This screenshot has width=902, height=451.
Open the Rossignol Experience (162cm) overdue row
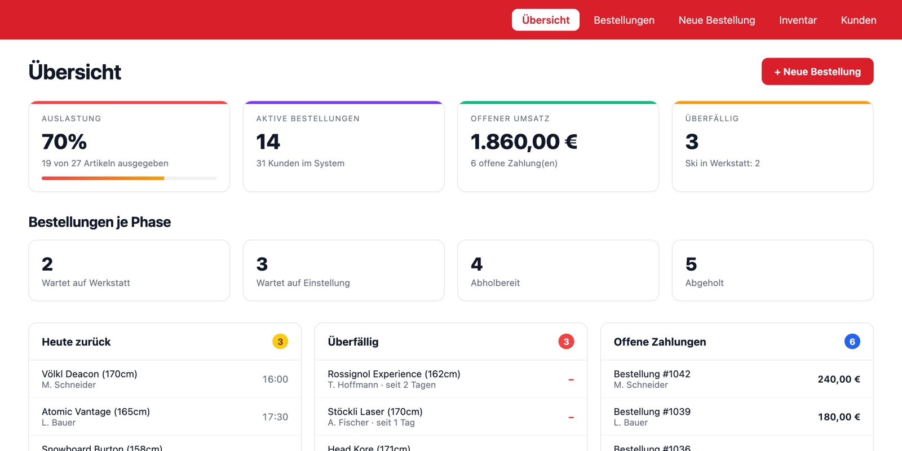tap(451, 379)
